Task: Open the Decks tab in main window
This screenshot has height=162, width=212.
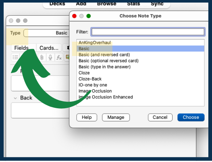Action: 57,4
